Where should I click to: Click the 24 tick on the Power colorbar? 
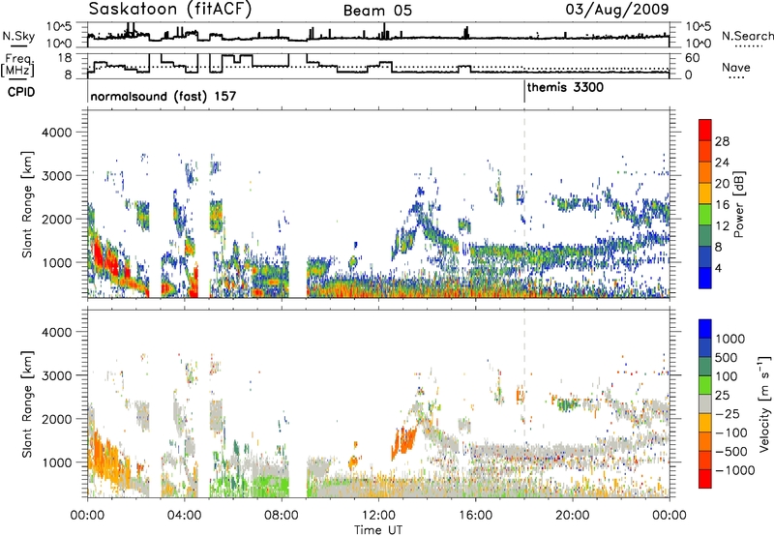click(722, 163)
